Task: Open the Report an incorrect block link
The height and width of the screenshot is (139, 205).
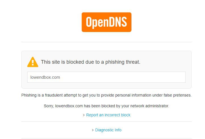Action: tap(108, 115)
